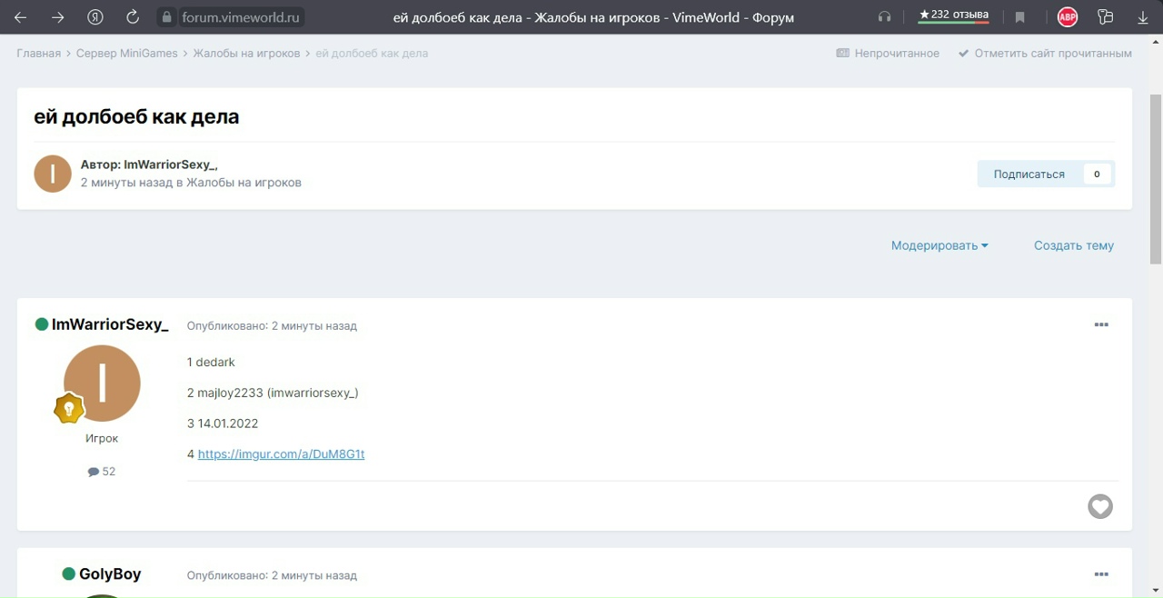Open options menu on ImWarriorSexy_ post
The image size is (1163, 598).
point(1101,325)
